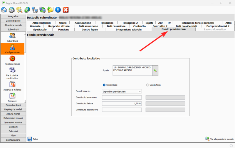
Task: Switch to the Tassazione tab
Action: pyautogui.click(x=107, y=23)
